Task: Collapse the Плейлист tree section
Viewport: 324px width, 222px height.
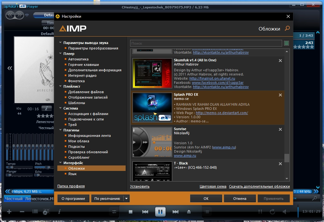Action: coord(60,86)
